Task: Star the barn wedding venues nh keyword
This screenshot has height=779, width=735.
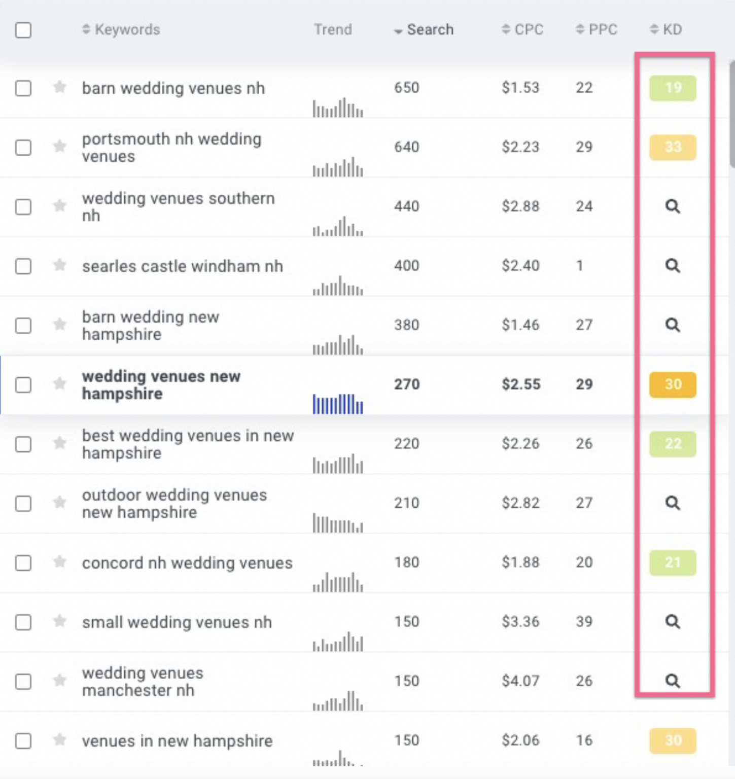Action: pyautogui.click(x=59, y=87)
